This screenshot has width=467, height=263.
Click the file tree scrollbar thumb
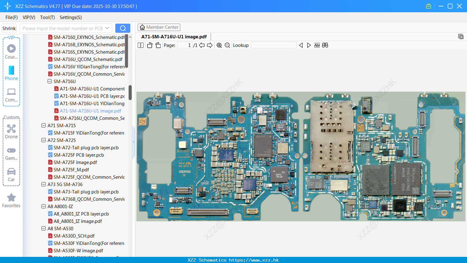(x=130, y=93)
